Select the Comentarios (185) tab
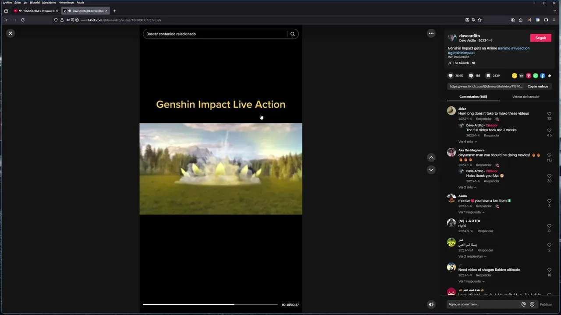 coord(473,97)
